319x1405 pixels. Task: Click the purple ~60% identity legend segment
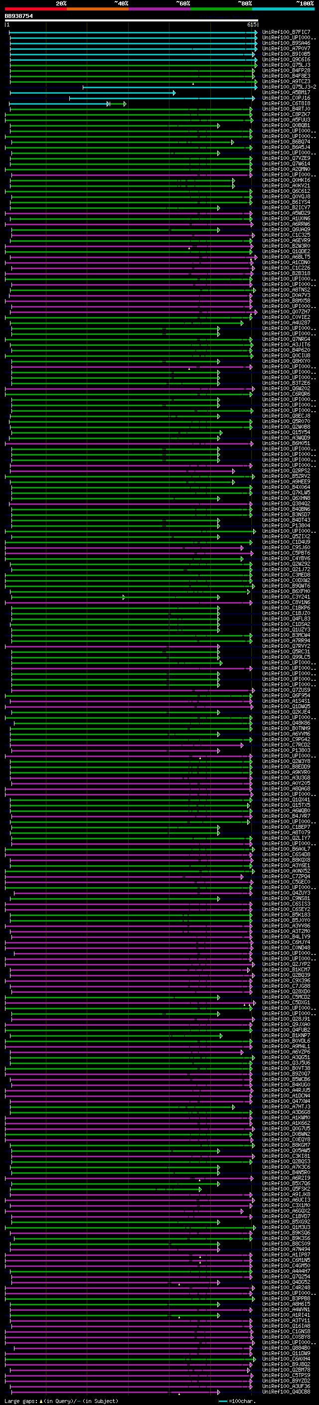pyautogui.click(x=159, y=9)
